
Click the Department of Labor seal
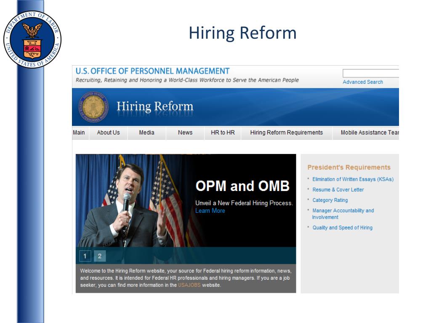pos(32,39)
